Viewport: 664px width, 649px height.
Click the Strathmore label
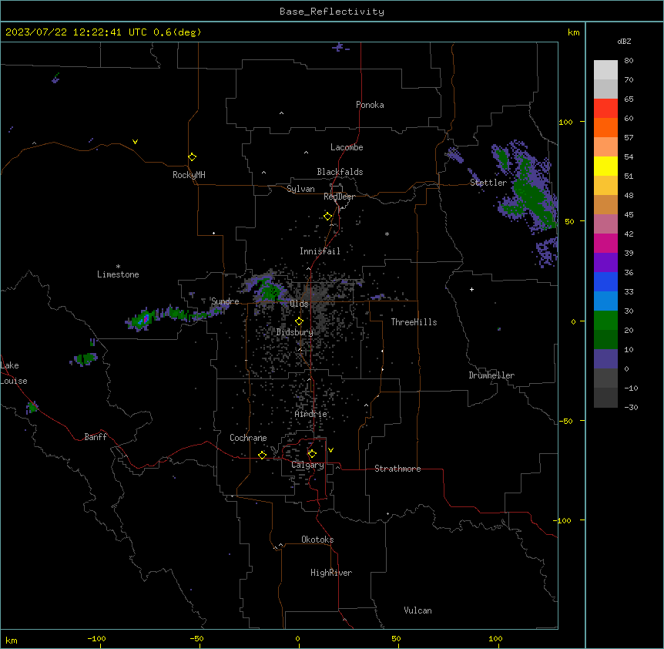coord(397,469)
